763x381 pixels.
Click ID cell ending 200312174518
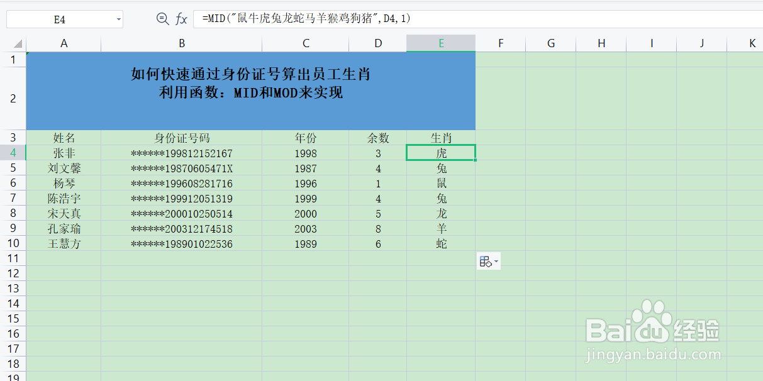click(182, 228)
